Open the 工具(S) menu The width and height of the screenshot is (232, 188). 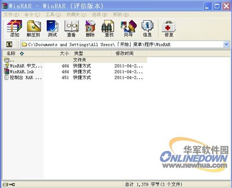point(53,14)
